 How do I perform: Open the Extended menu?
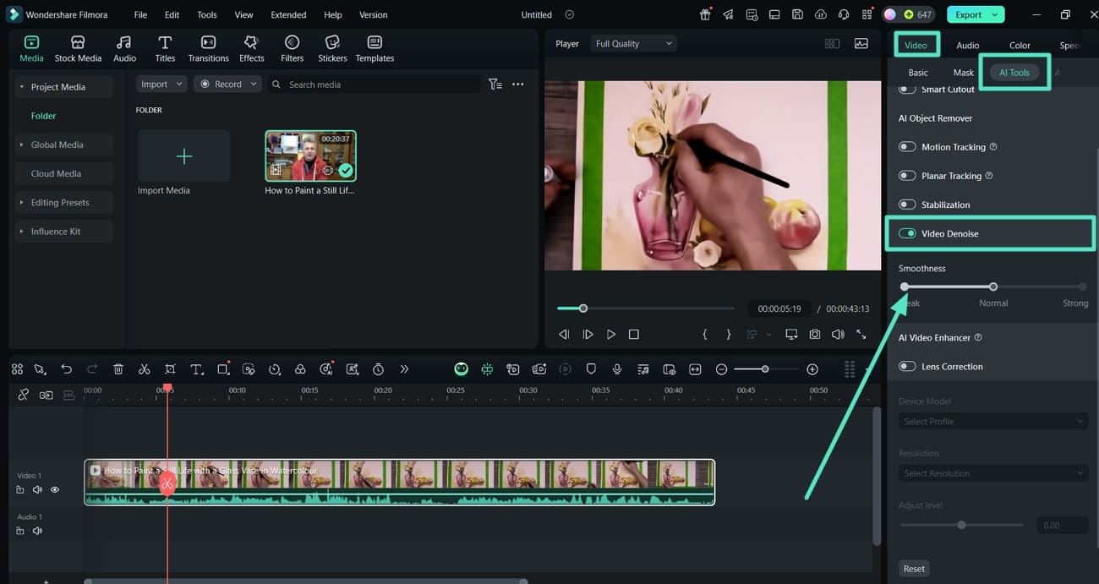pyautogui.click(x=288, y=14)
